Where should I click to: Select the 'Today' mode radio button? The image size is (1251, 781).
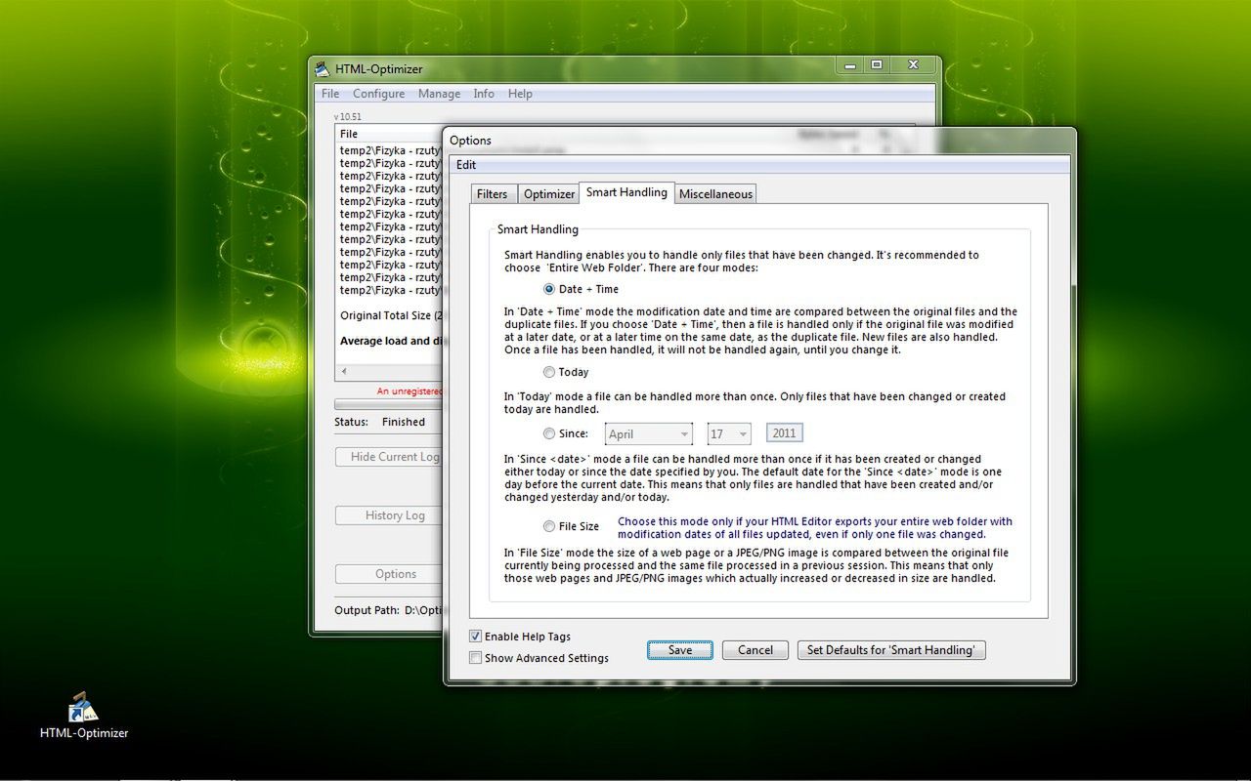click(549, 372)
